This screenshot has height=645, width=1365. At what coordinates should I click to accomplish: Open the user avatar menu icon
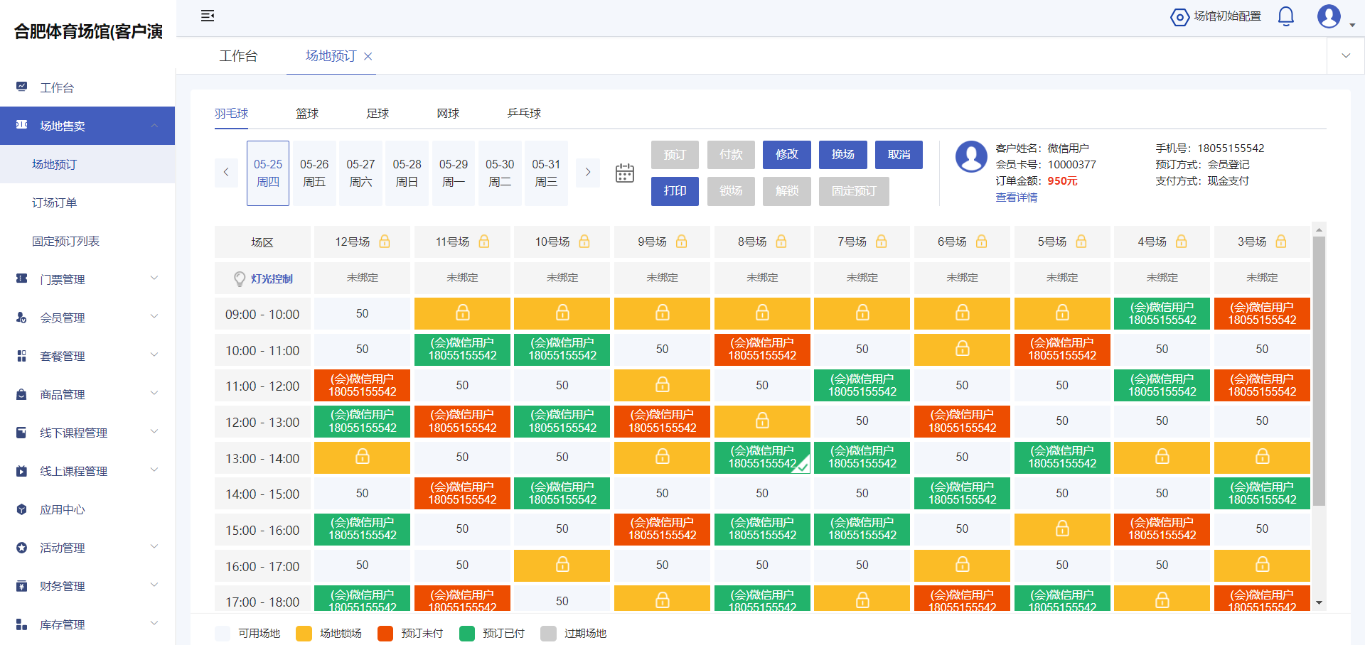click(1328, 17)
